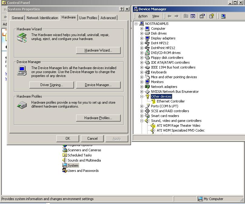The height and width of the screenshot is (204, 245).
Task: Click the Up one level folder toolbar icon
Action: pos(186,16)
